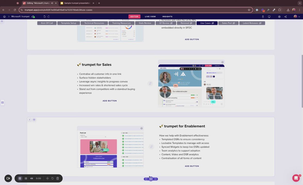303x185 pixels.
Task: Swap columns in trumpet for Sales section
Action: 150,84
